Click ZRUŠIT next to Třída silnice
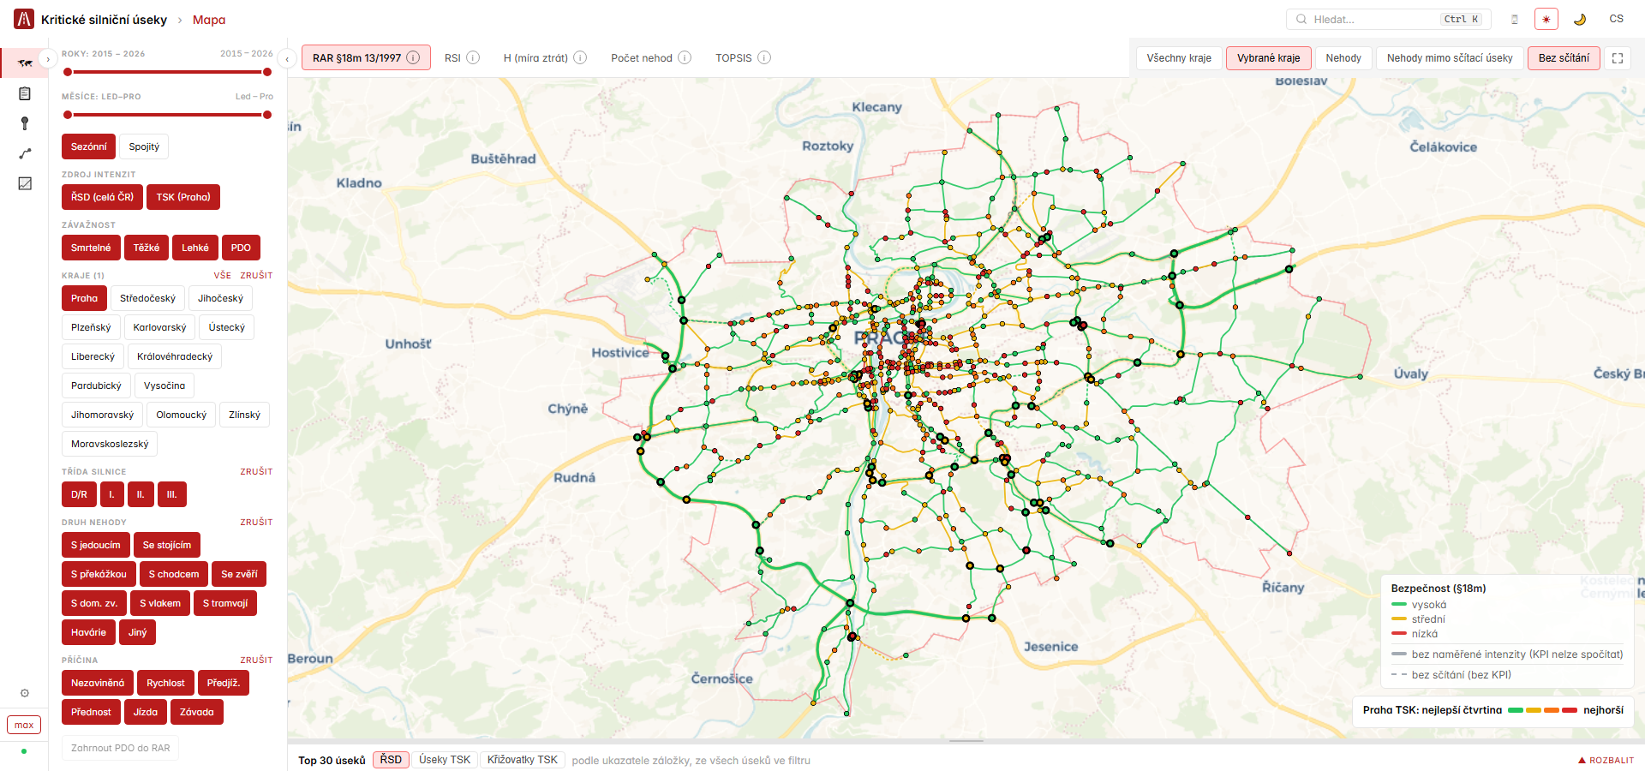 pyautogui.click(x=256, y=471)
